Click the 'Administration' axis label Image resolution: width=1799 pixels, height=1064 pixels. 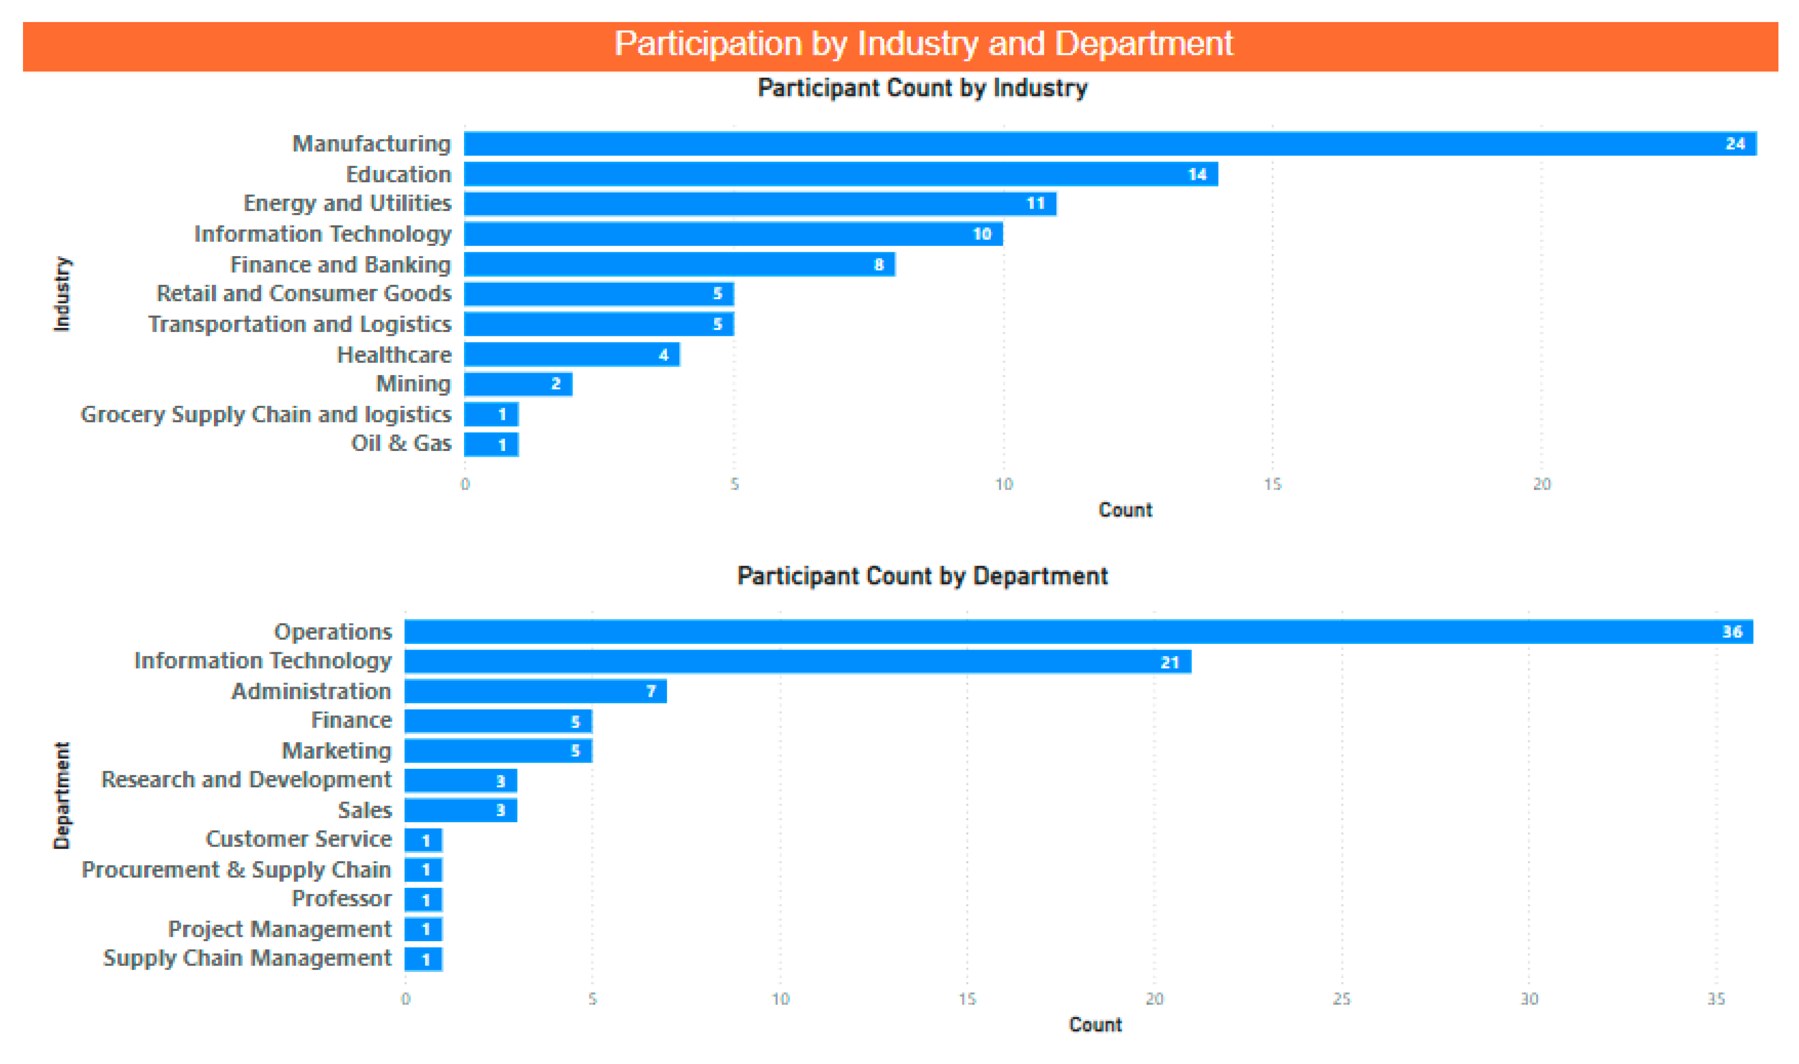click(x=311, y=691)
